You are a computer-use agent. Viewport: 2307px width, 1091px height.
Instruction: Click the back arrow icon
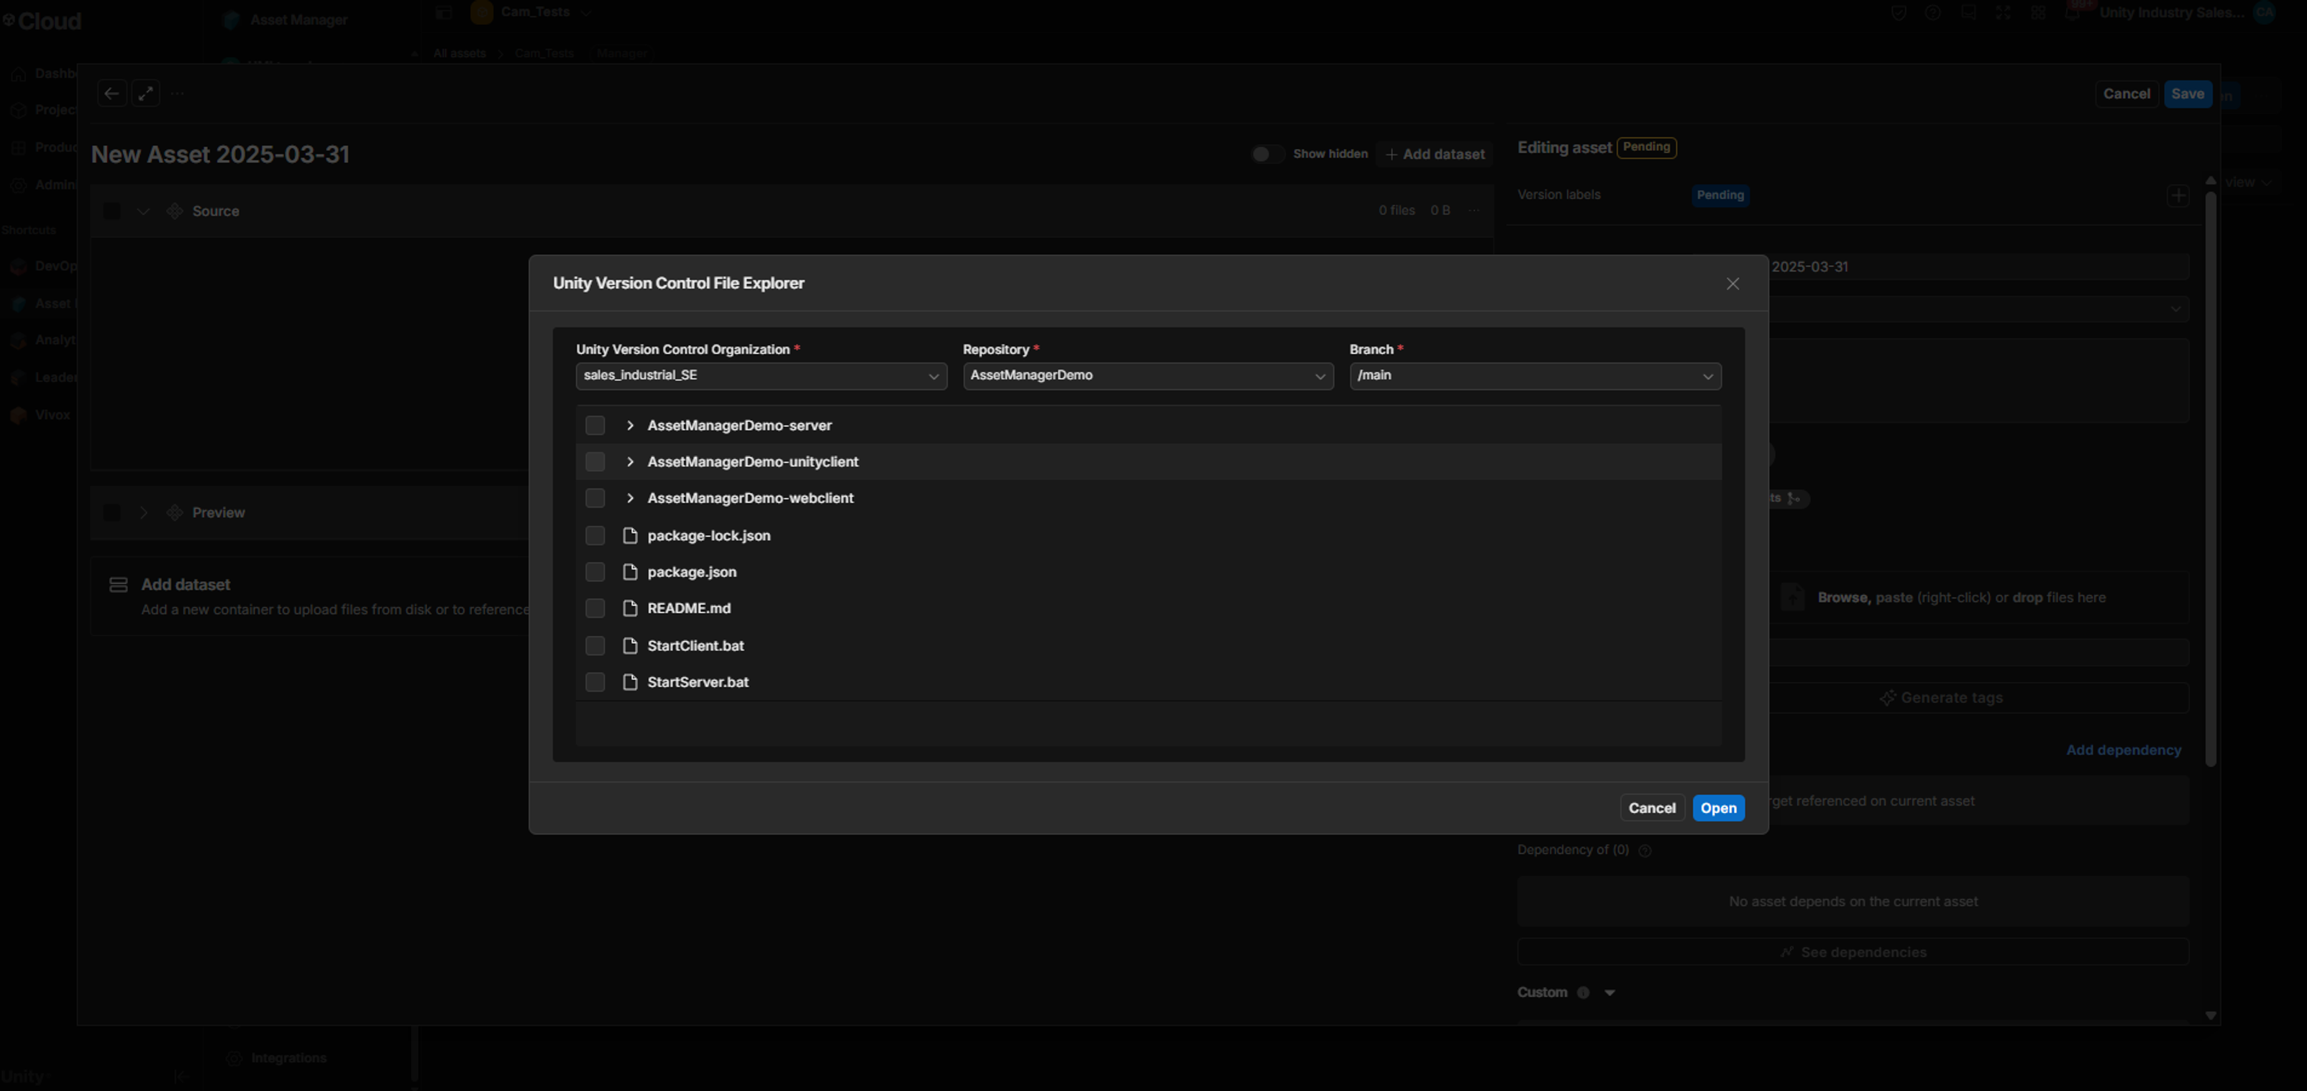point(112,94)
